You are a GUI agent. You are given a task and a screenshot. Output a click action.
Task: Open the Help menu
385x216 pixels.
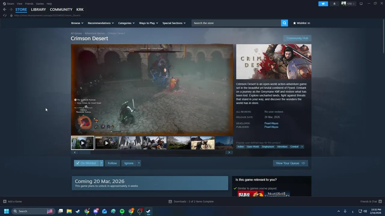pos(49,4)
